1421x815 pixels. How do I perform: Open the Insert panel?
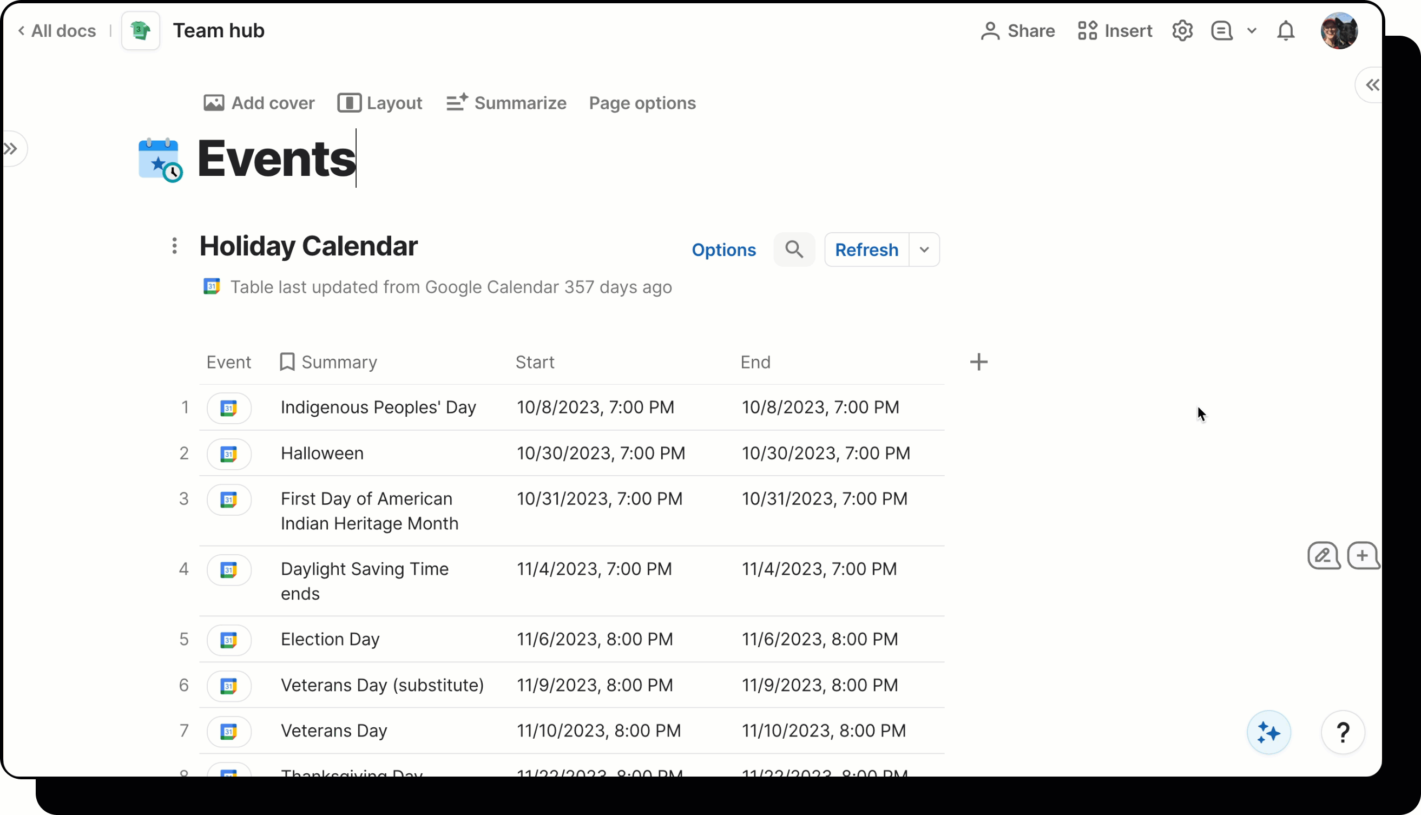click(1114, 31)
